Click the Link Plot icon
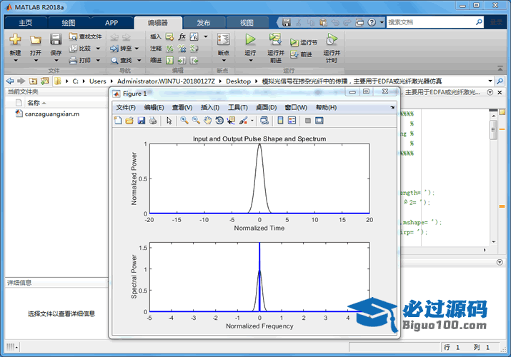The height and width of the screenshot is (357, 511). pos(264,121)
